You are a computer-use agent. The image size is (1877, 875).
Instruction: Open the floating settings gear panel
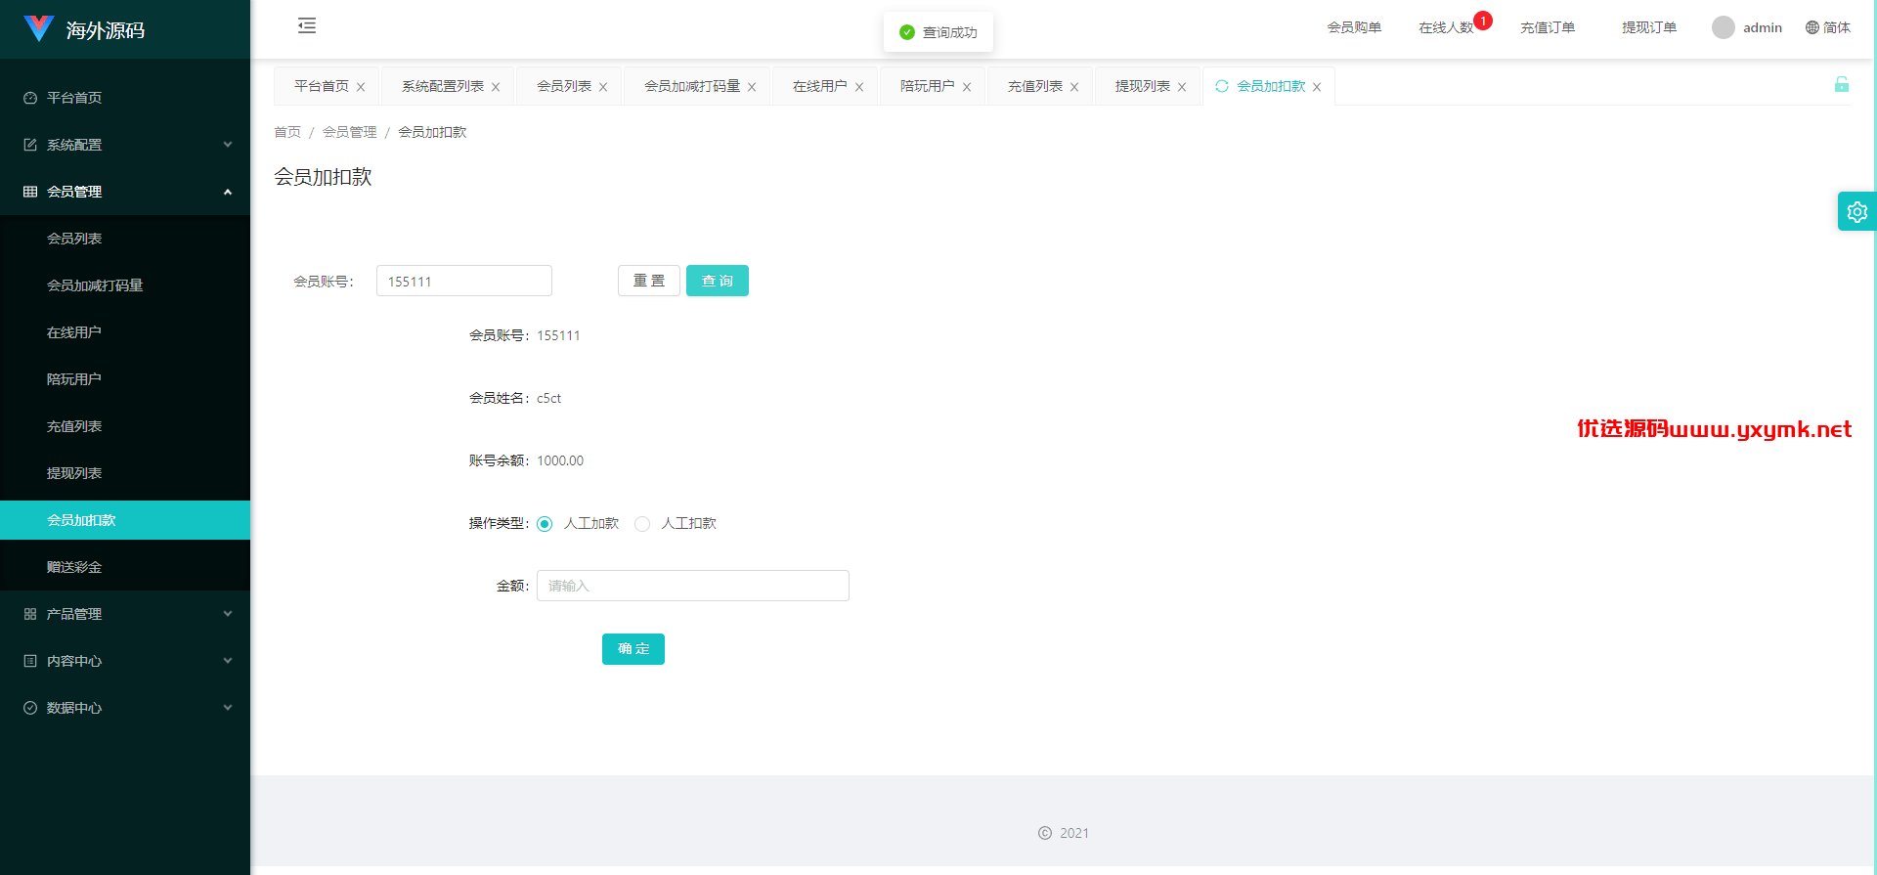point(1856,211)
